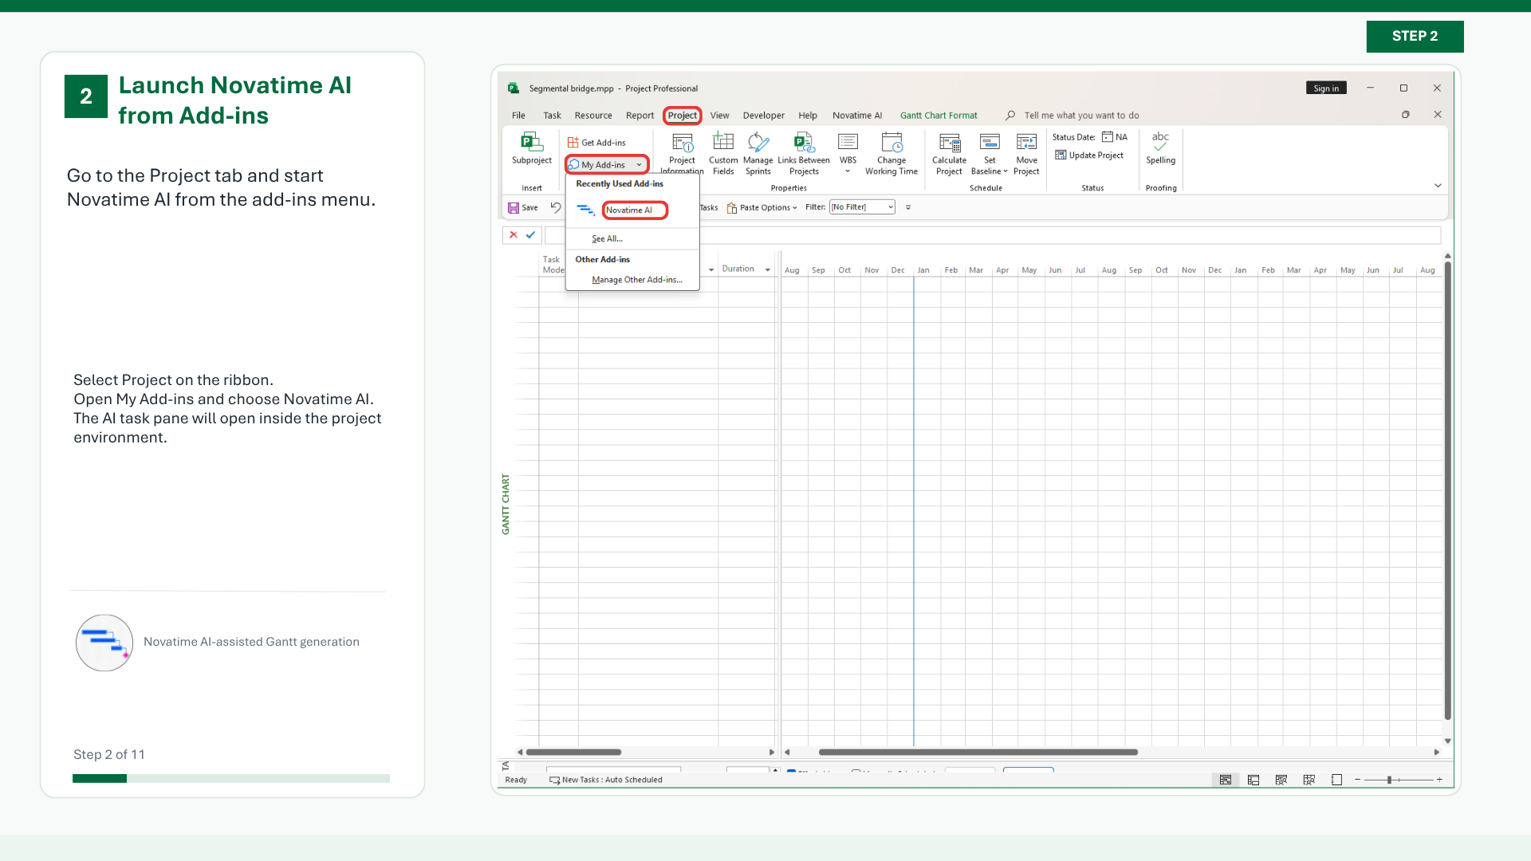Collapse the ribbon with chevron
Screen dimensions: 1531x861
coord(1438,186)
